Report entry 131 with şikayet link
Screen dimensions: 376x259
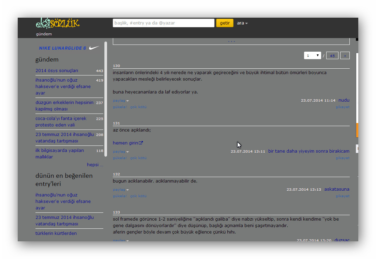(343, 158)
